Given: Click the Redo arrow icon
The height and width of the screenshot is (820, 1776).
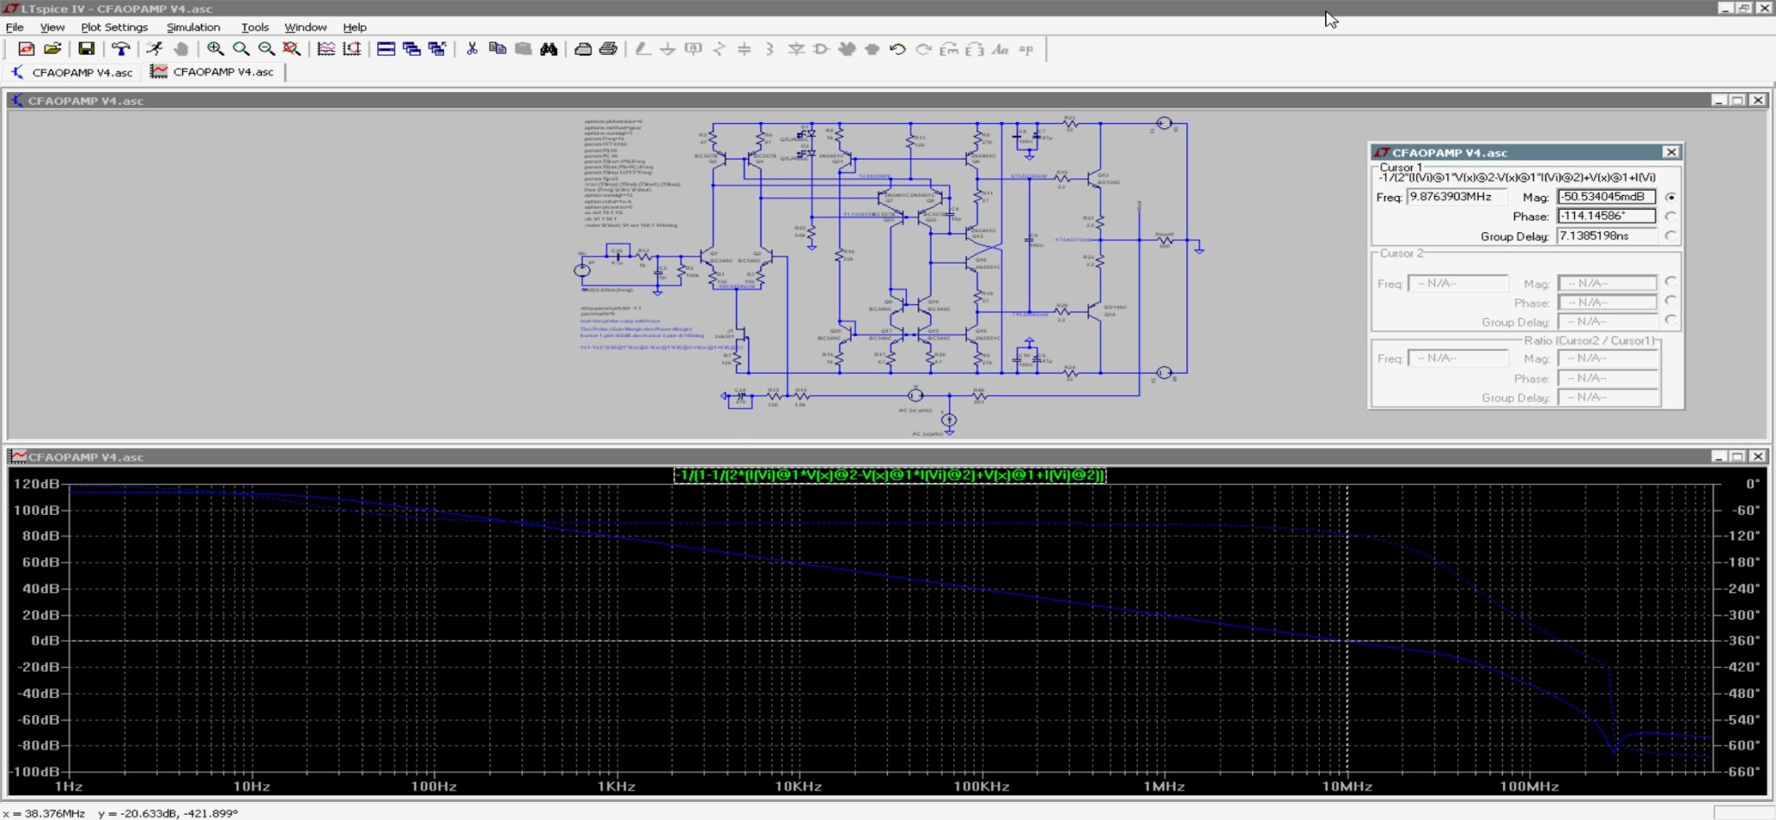Looking at the screenshot, I should click(924, 49).
